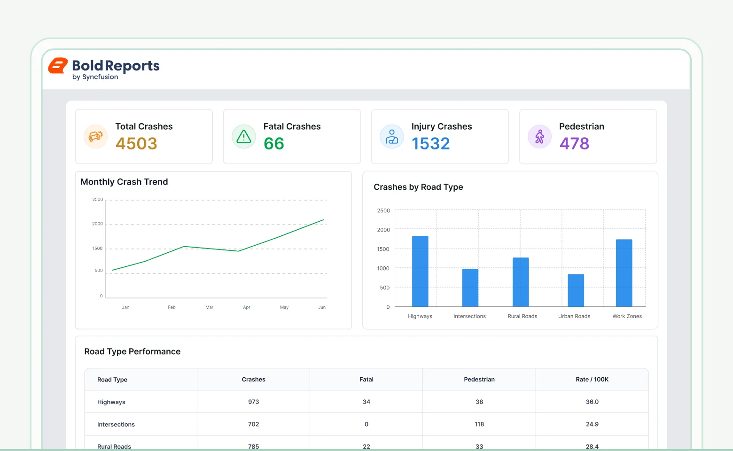This screenshot has height=451, width=733.
Task: Click the May label on trend chart
Action: tap(284, 307)
